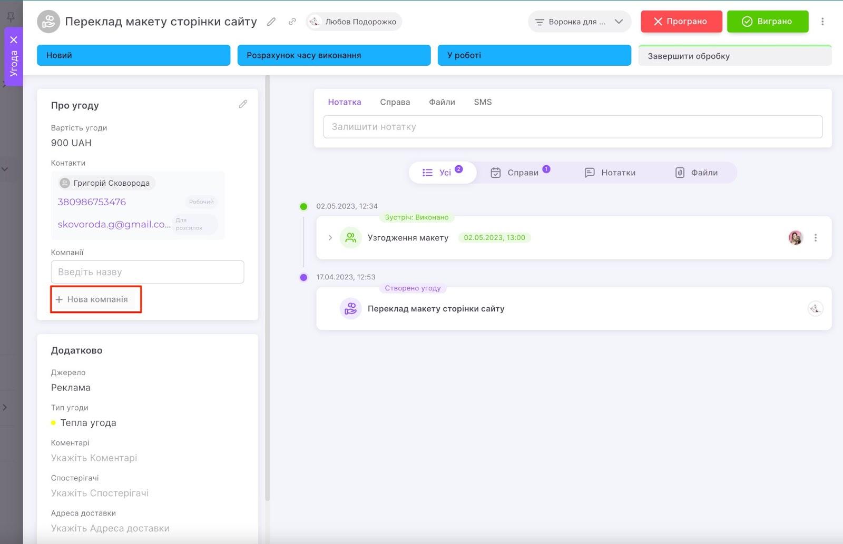Click '+ Нова компанія' button
Screen dimensions: 843x544
(96, 299)
